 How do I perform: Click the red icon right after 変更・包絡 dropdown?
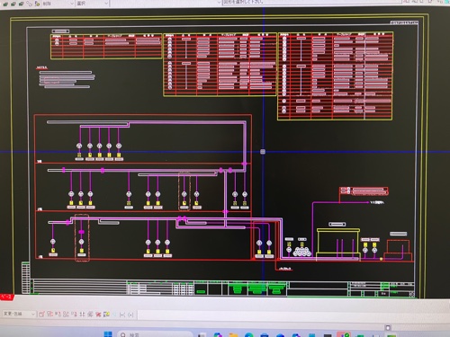point(41,315)
